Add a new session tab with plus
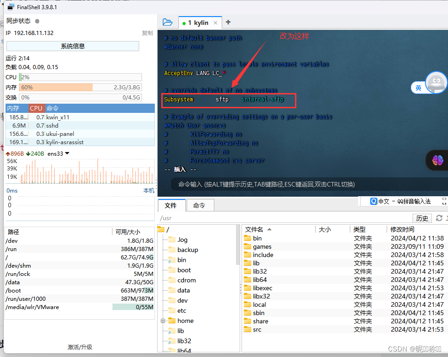Image resolution: width=448 pixels, height=357 pixels. click(x=228, y=22)
